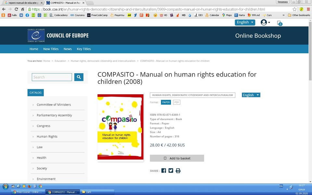Click the print page icon

[x=178, y=171]
